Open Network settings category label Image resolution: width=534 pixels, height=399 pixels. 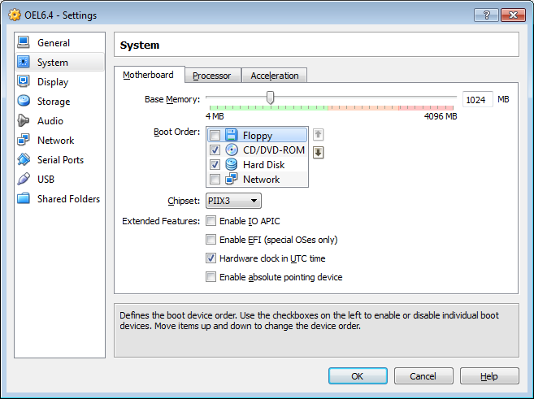(55, 141)
